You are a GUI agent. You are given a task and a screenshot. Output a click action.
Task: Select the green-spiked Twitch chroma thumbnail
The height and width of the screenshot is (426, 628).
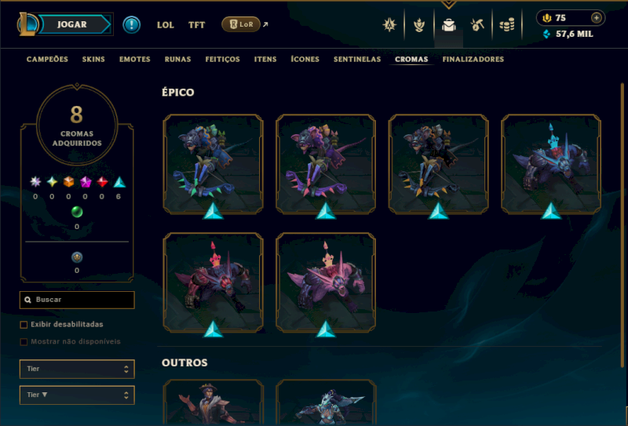pos(213,164)
